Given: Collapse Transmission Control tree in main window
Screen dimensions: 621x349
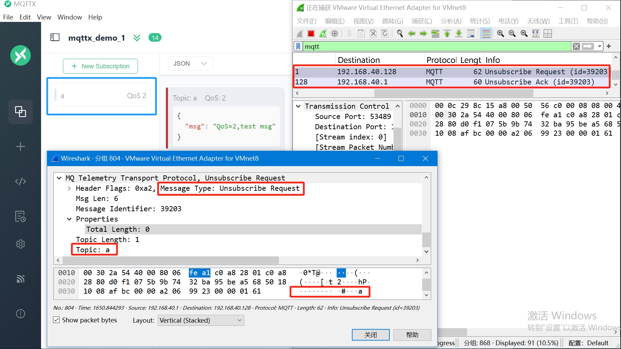Looking at the screenshot, I should (298, 106).
